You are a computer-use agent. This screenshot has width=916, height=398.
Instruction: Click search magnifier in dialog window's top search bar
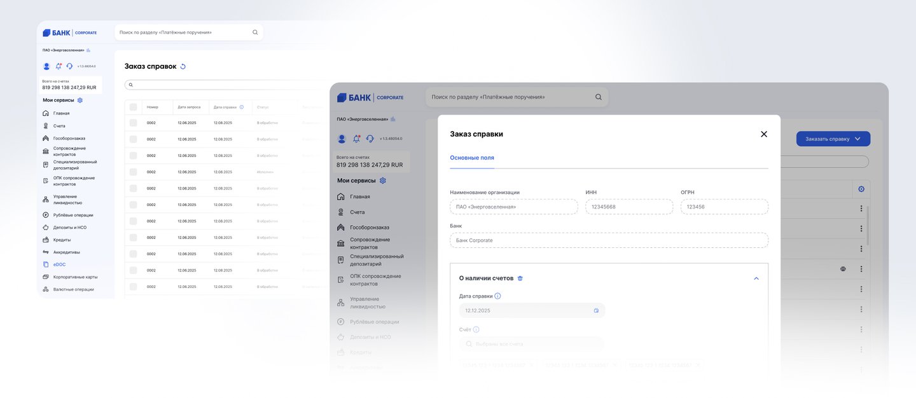598,97
